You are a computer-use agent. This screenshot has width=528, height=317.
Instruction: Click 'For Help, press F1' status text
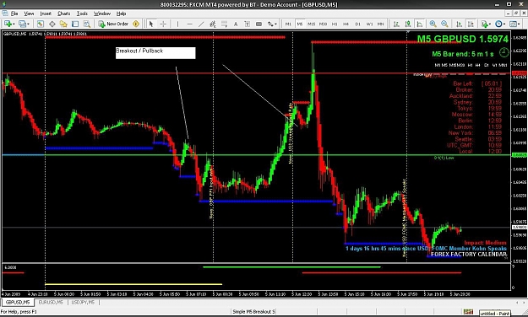point(19,312)
